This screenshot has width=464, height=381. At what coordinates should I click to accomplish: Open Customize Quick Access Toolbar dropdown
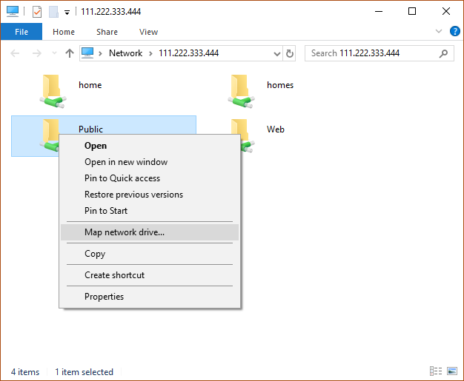coord(67,13)
